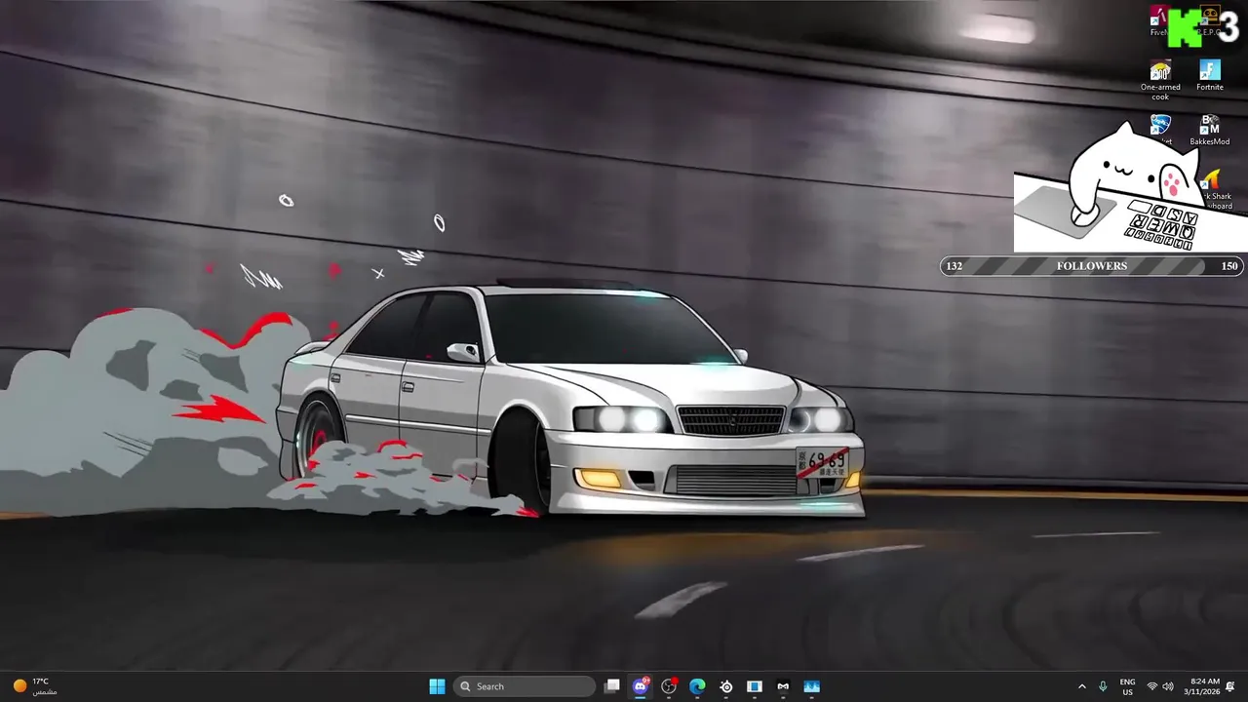
Task: Open the clock showing 8:24 AM
Action: [1201, 686]
